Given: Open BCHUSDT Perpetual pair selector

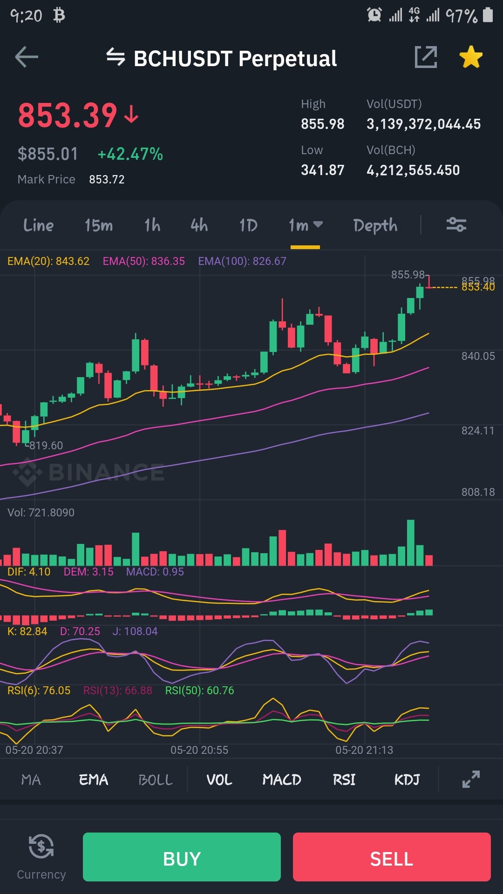Looking at the screenshot, I should (235, 58).
